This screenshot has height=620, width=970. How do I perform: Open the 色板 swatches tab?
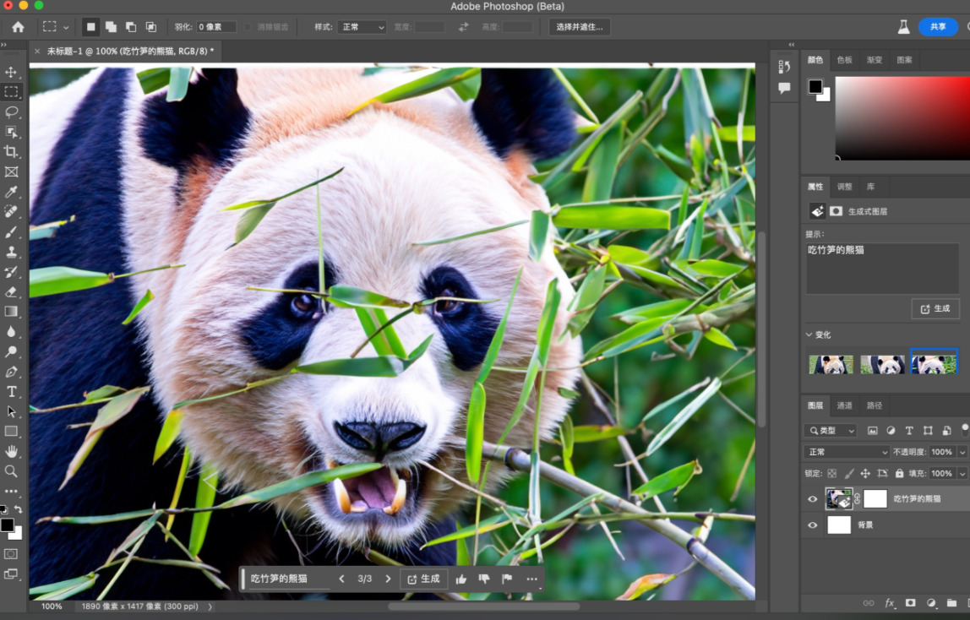(844, 60)
